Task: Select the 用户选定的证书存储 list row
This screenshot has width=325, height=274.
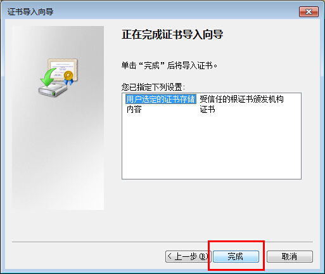Action: (x=212, y=99)
